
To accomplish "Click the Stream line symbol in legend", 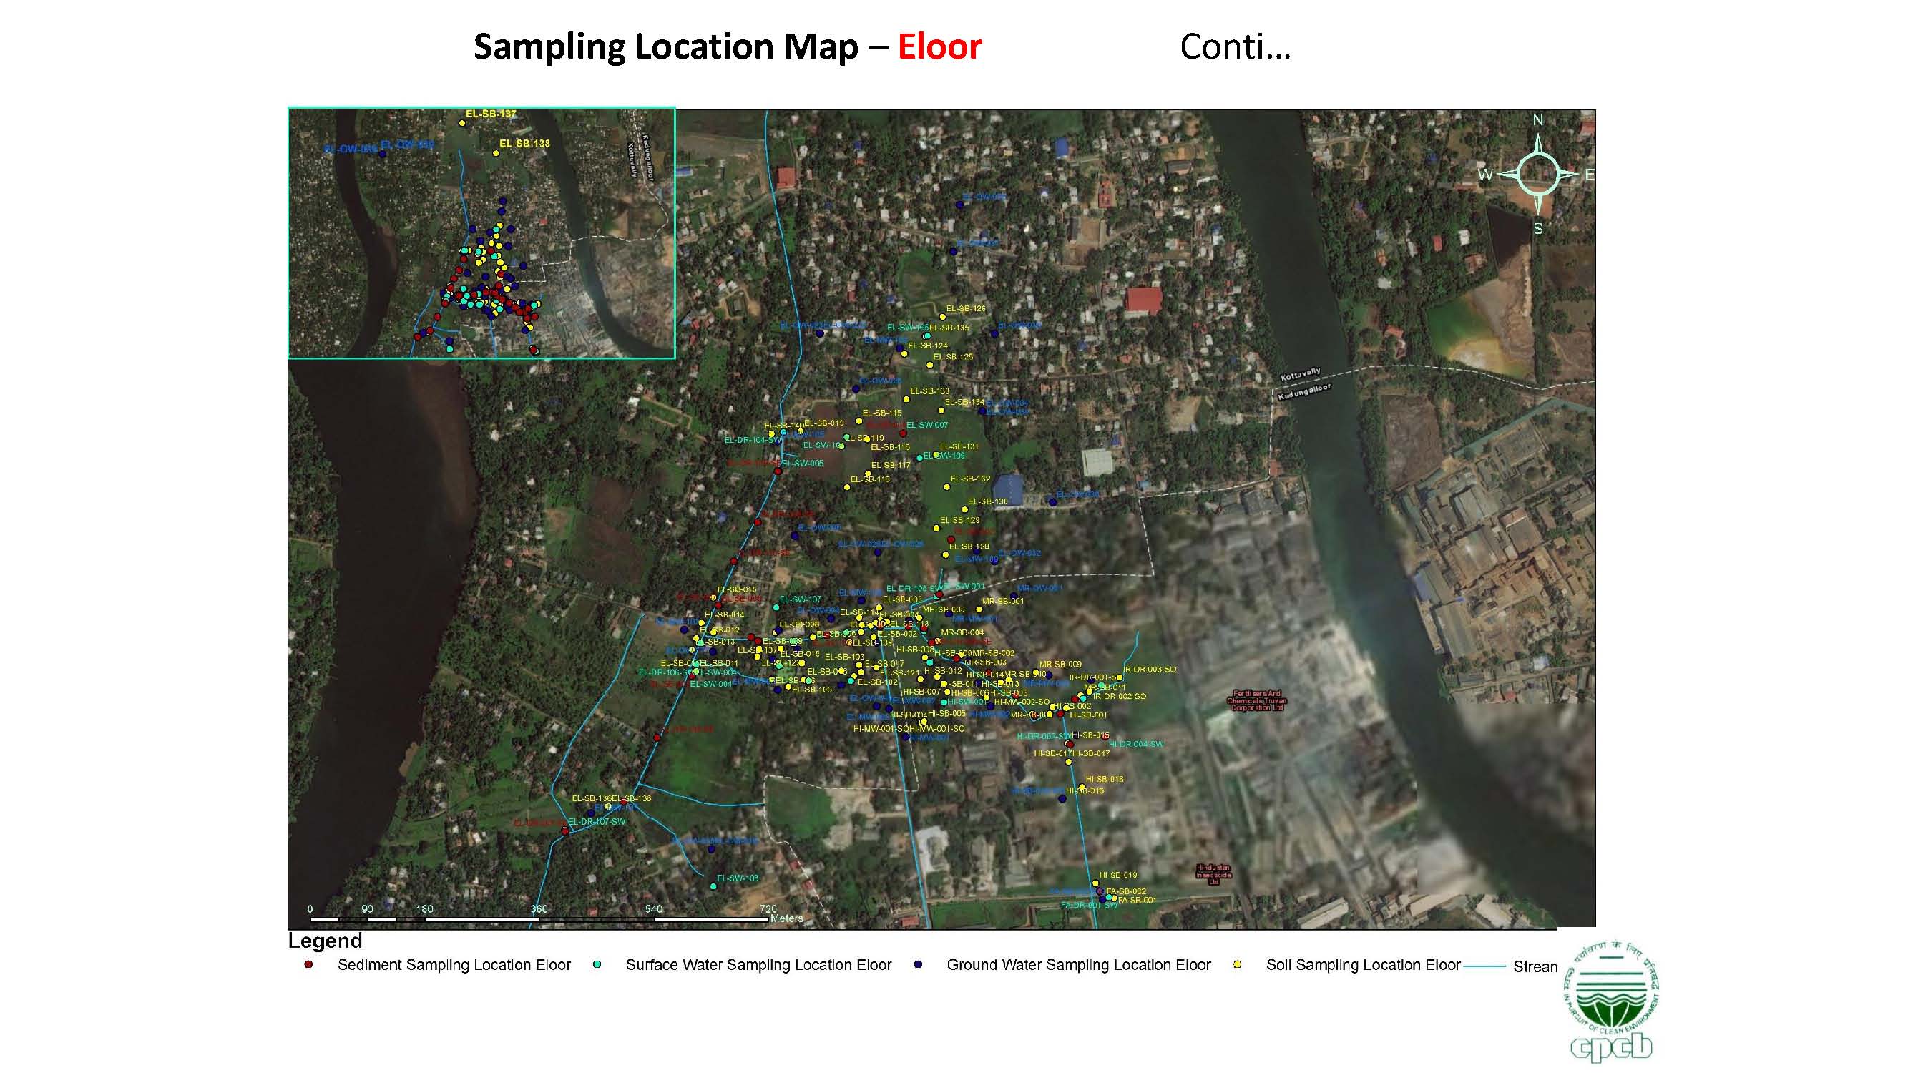I will coord(1485,966).
